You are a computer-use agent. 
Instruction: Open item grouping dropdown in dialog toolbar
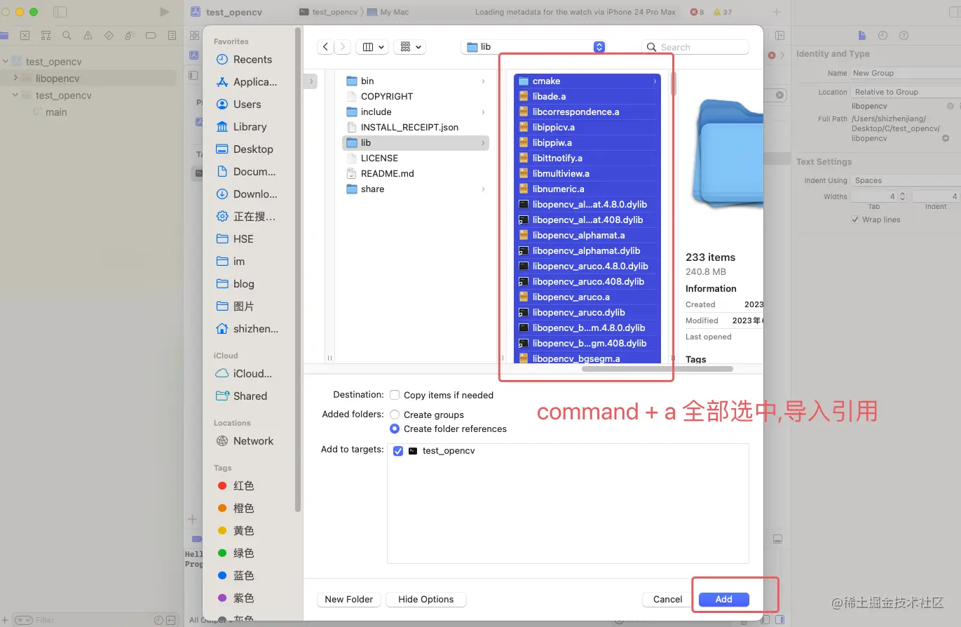410,47
